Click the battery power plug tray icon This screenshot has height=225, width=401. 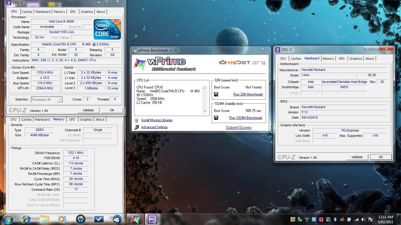click(x=349, y=219)
